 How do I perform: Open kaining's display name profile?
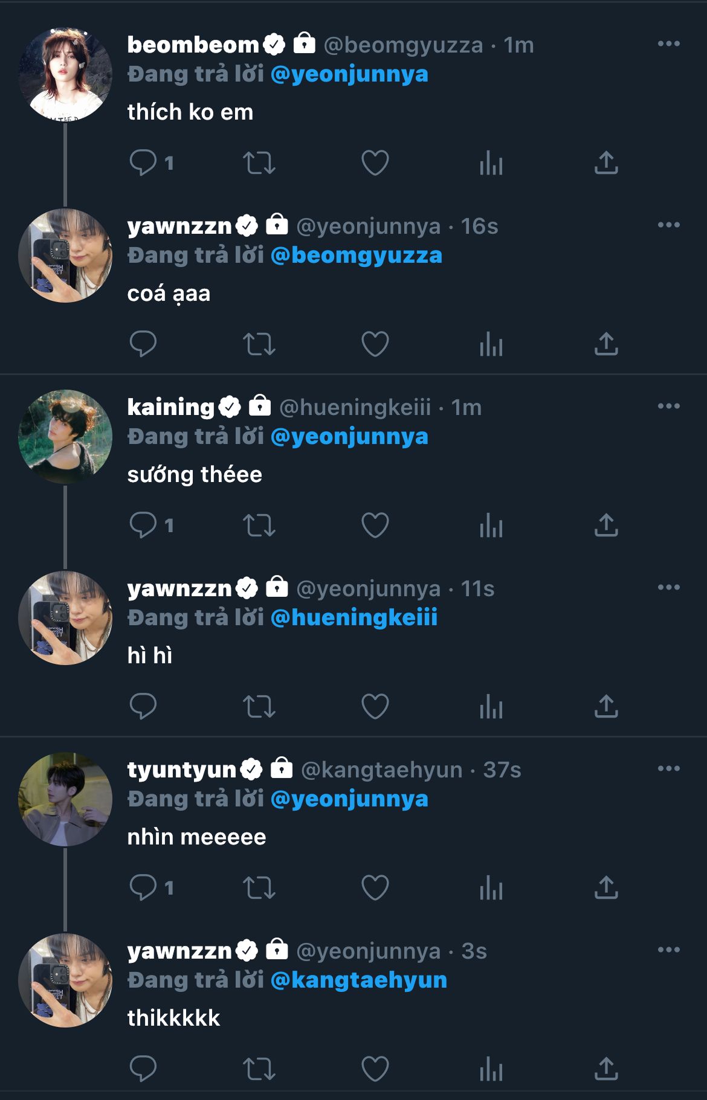coord(171,407)
